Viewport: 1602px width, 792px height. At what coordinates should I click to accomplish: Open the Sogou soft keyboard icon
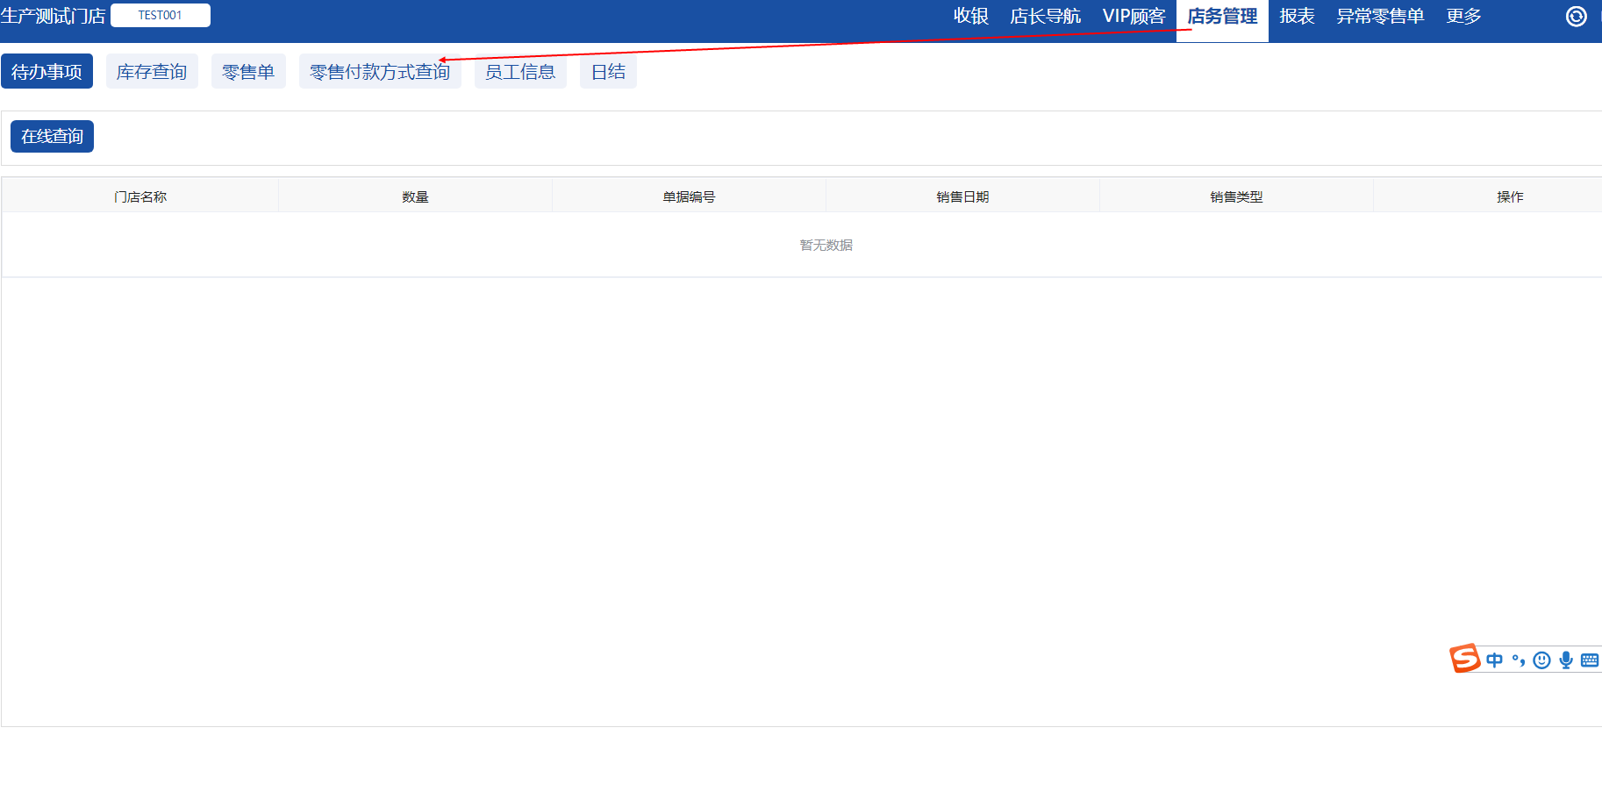(x=1589, y=660)
